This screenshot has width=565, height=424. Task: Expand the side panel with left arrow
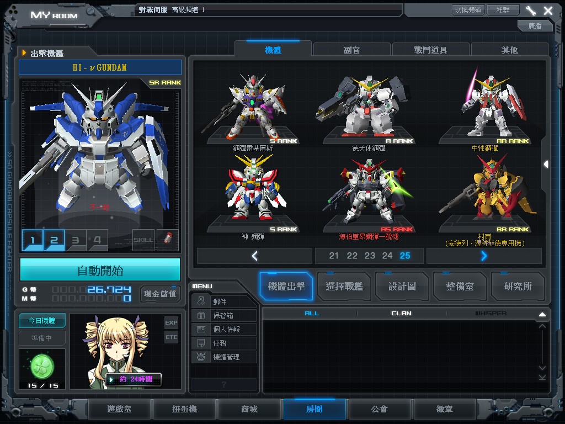(x=546, y=164)
